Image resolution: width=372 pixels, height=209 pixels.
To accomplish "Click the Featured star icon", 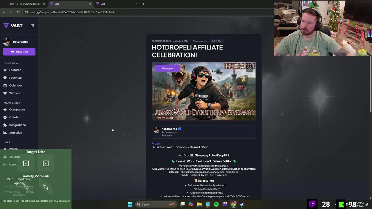I will [5, 70].
